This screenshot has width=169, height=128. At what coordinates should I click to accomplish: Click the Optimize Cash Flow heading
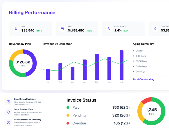tap(23, 109)
